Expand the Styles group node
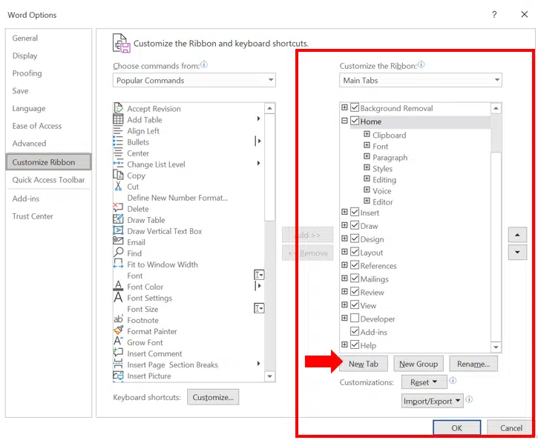 tap(367, 168)
